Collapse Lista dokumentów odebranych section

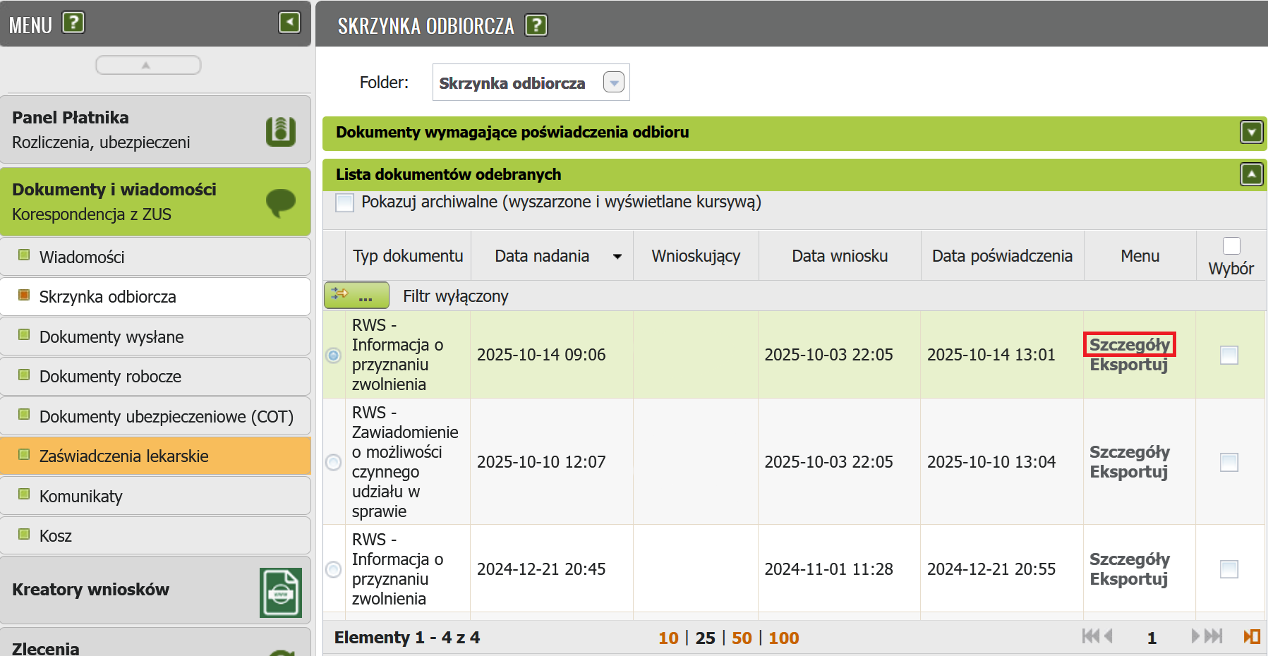(x=1251, y=174)
